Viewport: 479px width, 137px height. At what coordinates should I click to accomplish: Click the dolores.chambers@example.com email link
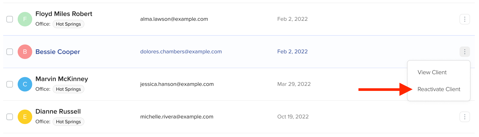click(x=181, y=52)
